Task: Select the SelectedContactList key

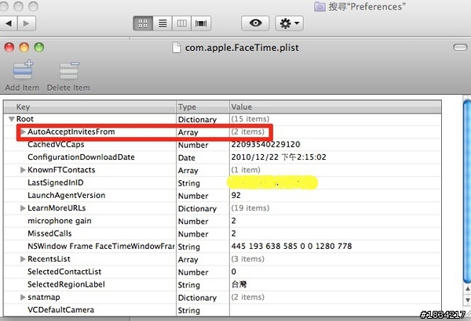Action: tap(64, 272)
